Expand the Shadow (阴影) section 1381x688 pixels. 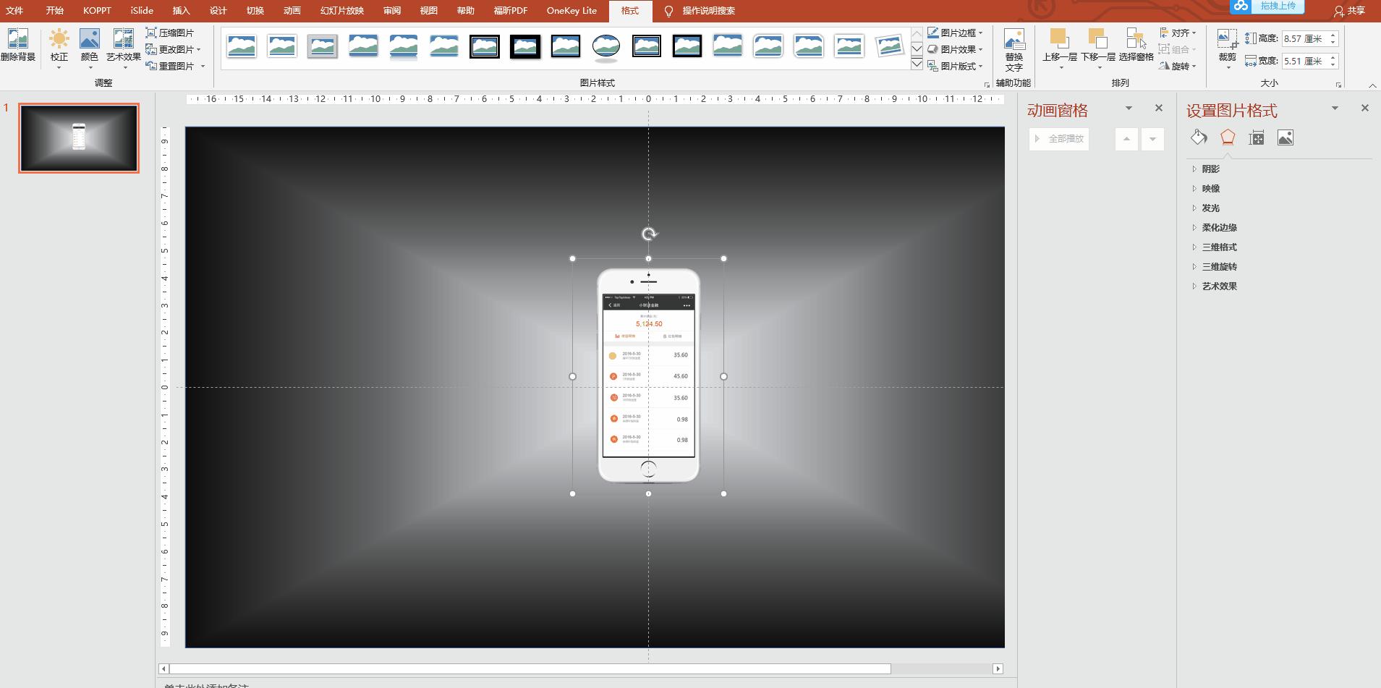1210,169
